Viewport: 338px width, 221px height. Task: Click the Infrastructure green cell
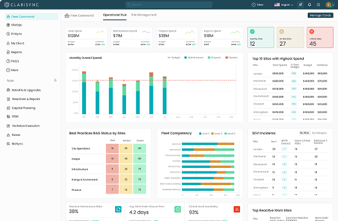pos(140,169)
